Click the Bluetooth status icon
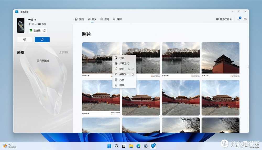The image size is (262, 150). coord(29,24)
